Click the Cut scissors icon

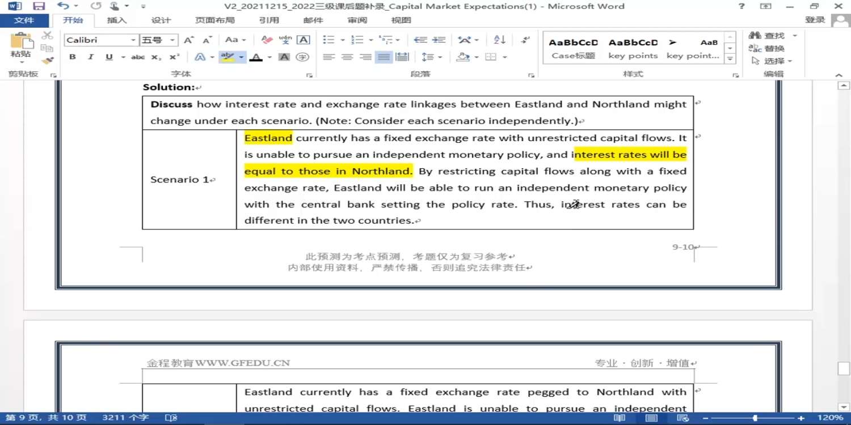(47, 36)
